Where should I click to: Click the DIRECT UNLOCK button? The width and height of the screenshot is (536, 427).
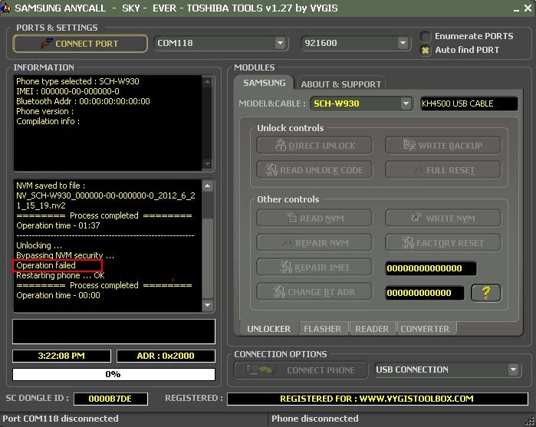pos(314,146)
